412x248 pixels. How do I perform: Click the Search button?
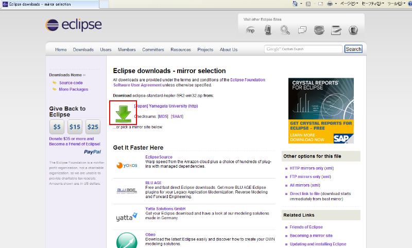click(x=353, y=49)
